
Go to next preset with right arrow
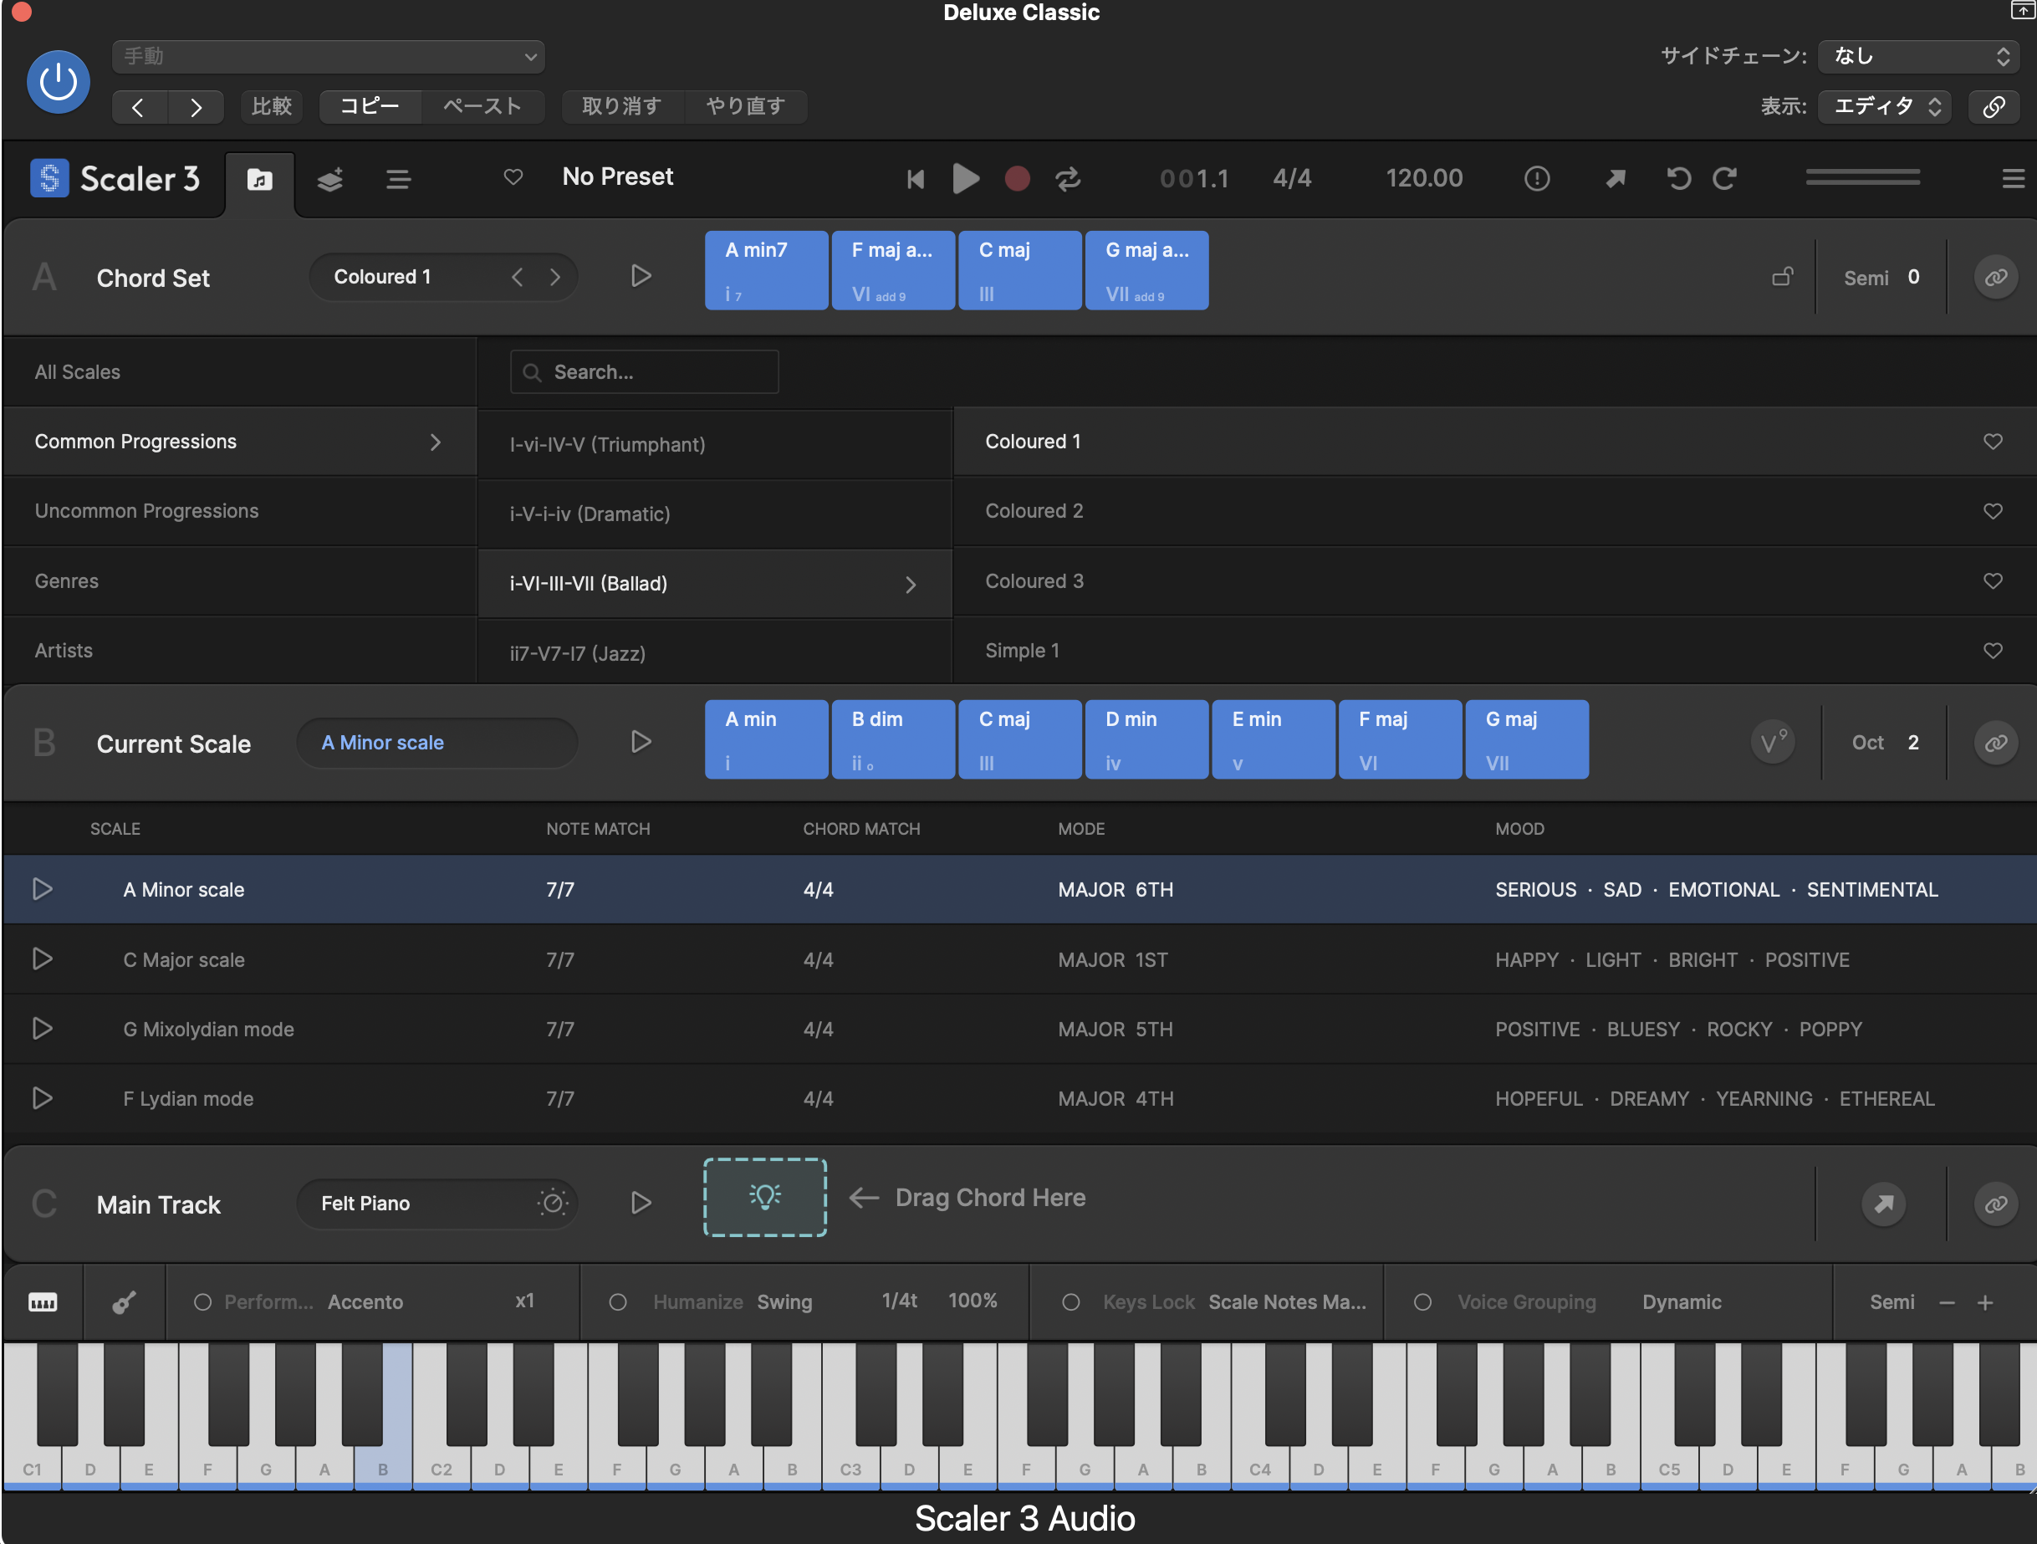(197, 107)
